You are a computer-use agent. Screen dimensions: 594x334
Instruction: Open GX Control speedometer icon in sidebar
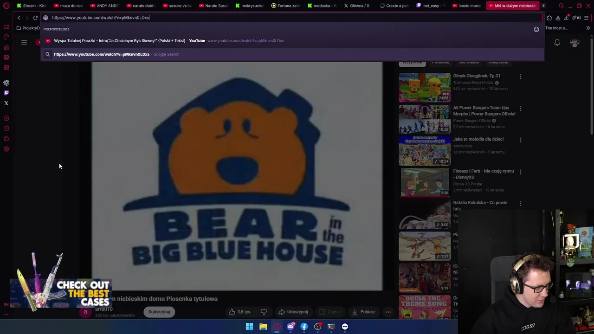click(x=6, y=37)
